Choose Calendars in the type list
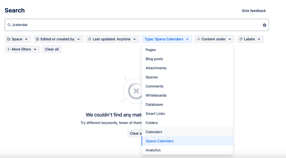 [187, 132]
